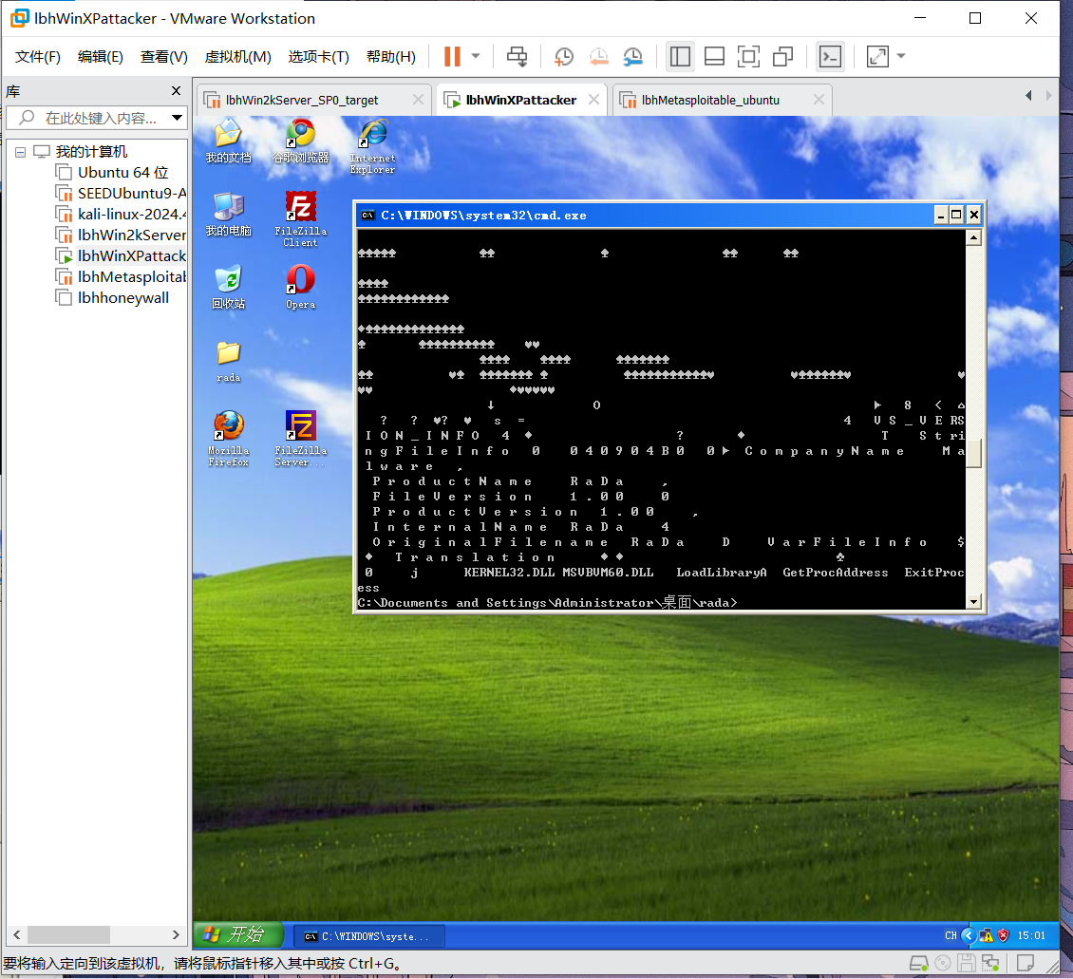This screenshot has height=979, width=1073.
Task: Select FileZilla Client desktop icon
Action: 300,219
